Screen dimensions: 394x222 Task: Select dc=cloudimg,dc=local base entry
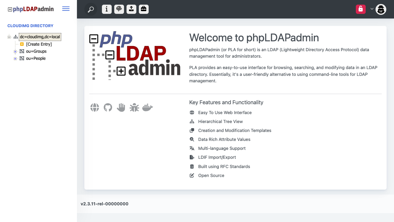[x=40, y=37]
